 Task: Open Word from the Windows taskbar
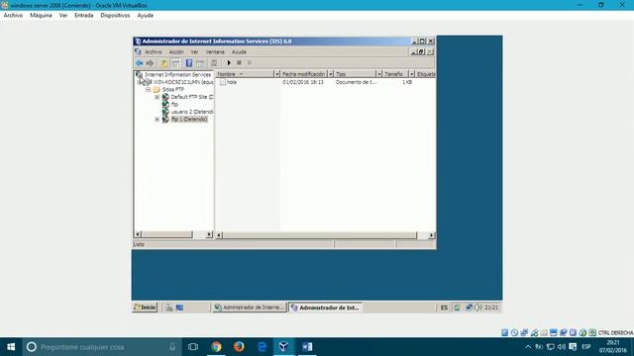click(307, 347)
